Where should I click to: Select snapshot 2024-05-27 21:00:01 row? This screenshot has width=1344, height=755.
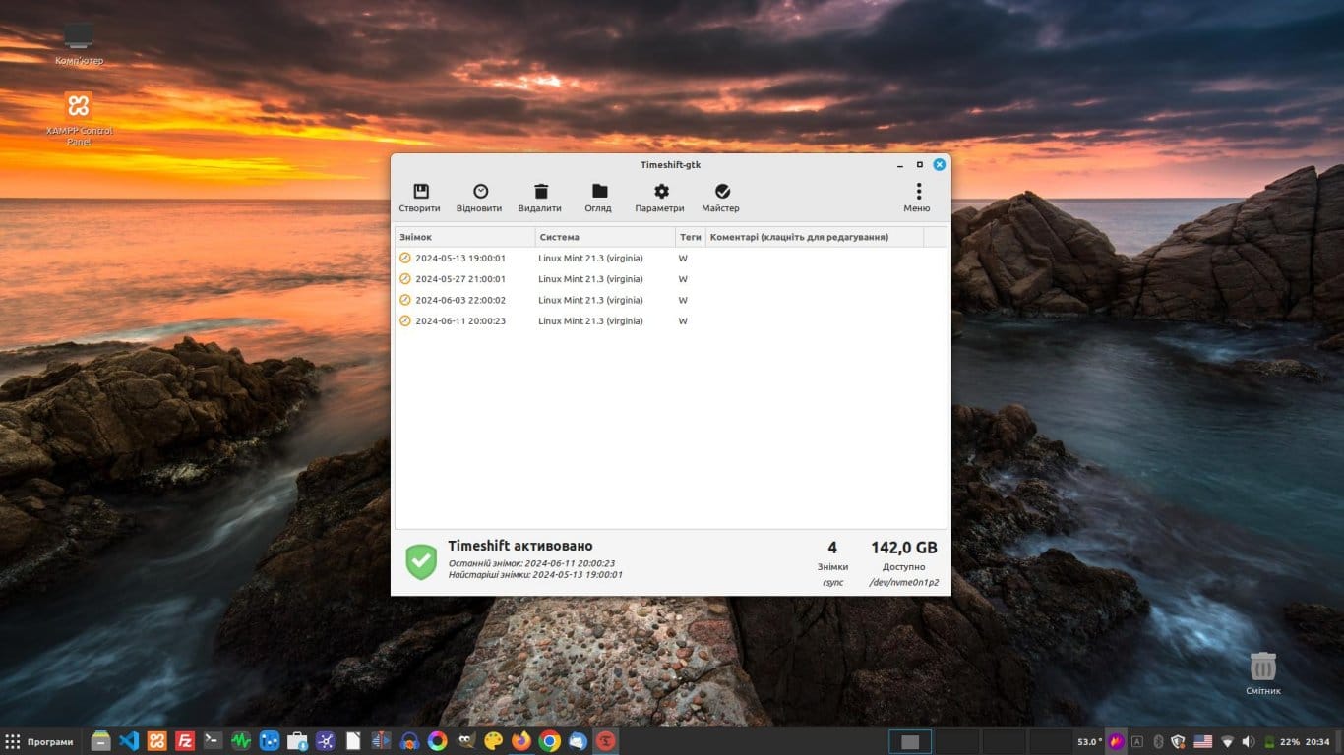click(459, 279)
